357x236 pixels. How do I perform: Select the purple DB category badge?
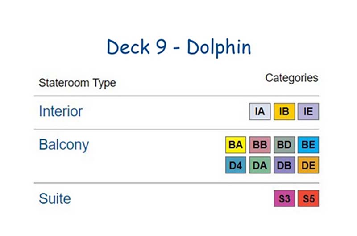tap(284, 165)
